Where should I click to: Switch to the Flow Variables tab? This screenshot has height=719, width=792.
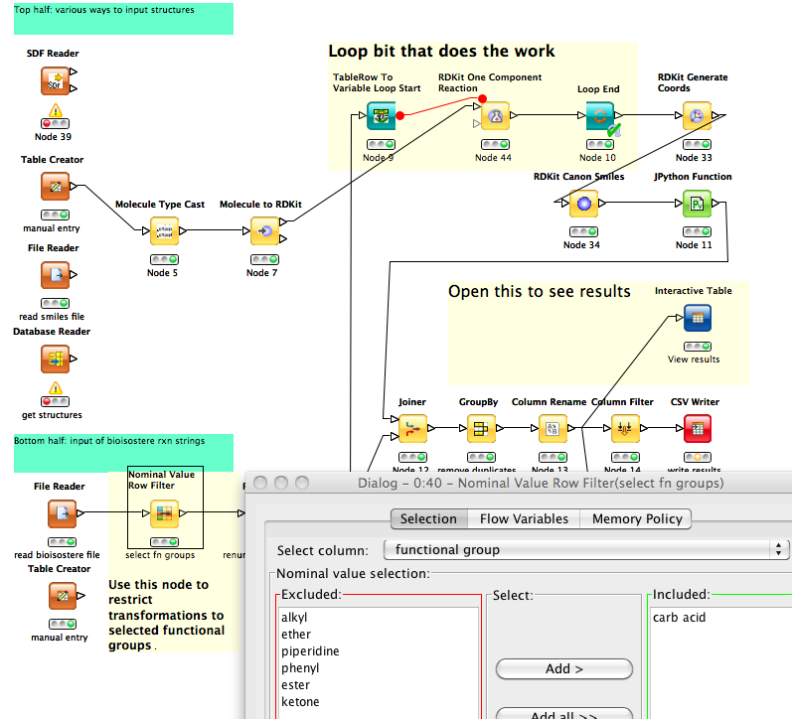524,518
